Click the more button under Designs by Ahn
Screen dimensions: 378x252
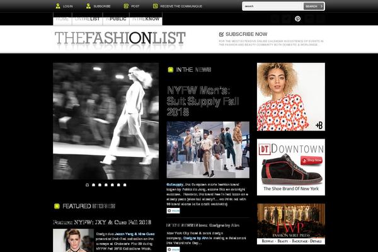click(173, 249)
